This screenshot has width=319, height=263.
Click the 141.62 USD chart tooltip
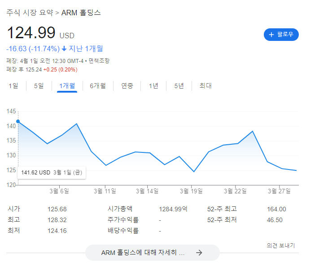pos(52,173)
